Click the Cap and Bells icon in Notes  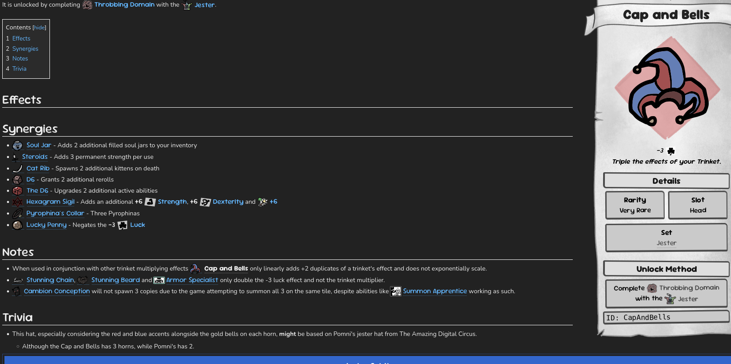click(x=195, y=269)
